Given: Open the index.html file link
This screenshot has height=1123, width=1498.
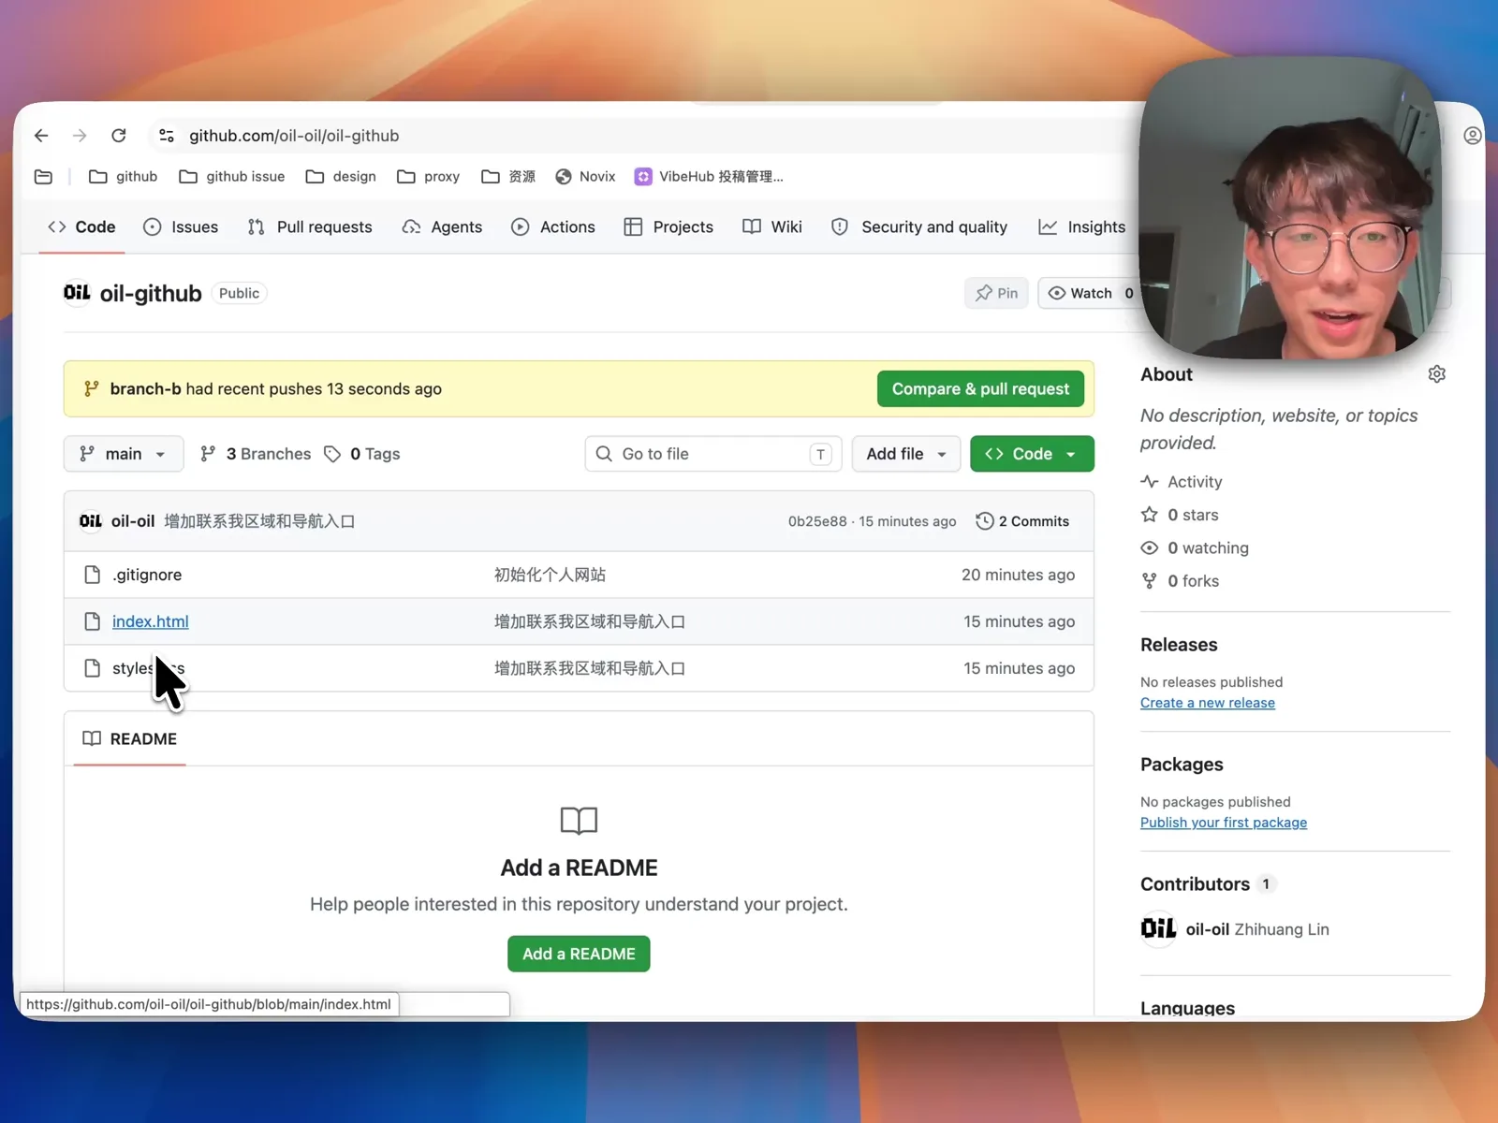Looking at the screenshot, I should coord(151,621).
